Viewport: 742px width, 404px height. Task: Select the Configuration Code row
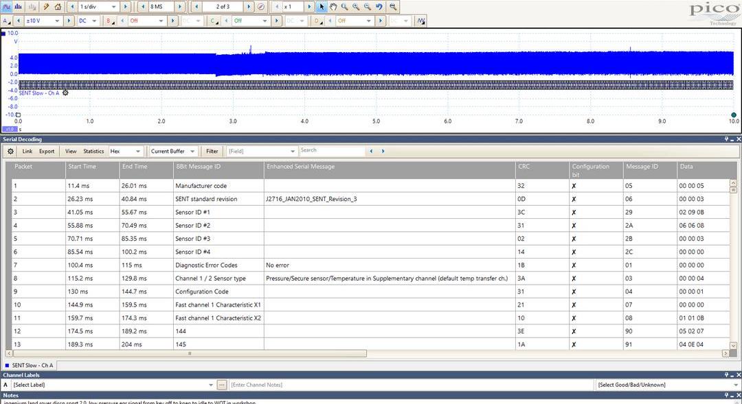370,292
